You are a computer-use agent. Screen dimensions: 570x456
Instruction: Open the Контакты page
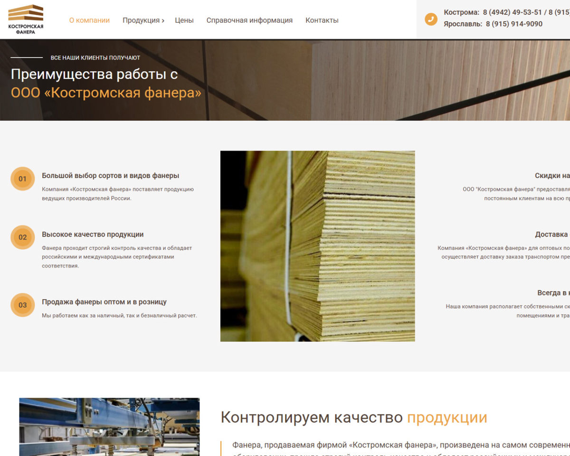point(322,20)
